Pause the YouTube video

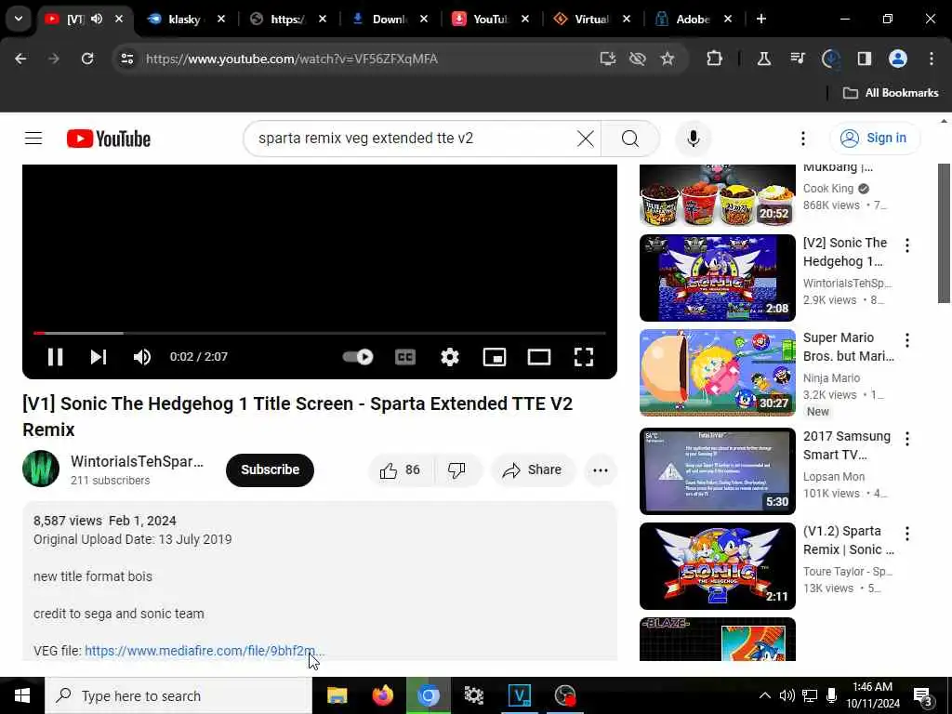pos(55,356)
